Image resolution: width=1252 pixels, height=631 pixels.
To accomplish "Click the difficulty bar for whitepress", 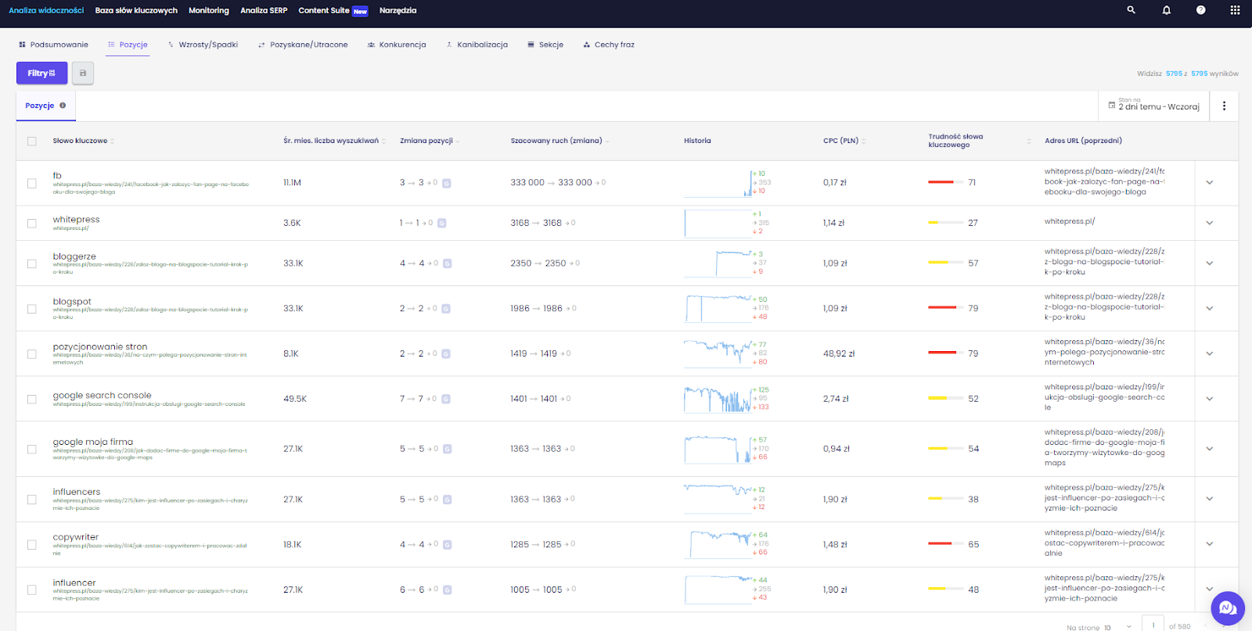I will pos(945,223).
